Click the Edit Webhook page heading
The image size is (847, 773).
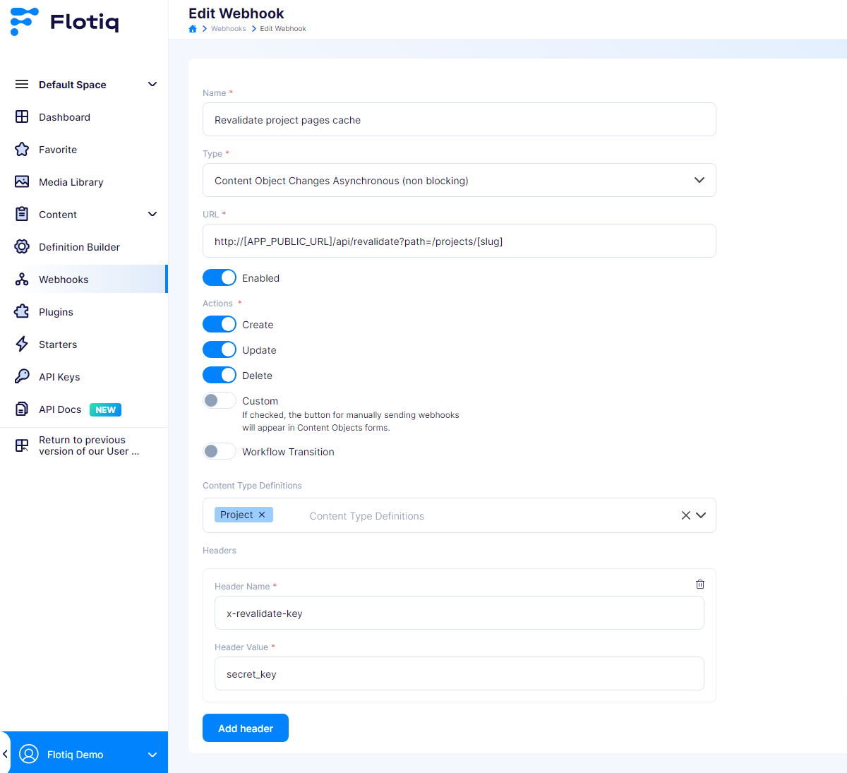click(236, 13)
